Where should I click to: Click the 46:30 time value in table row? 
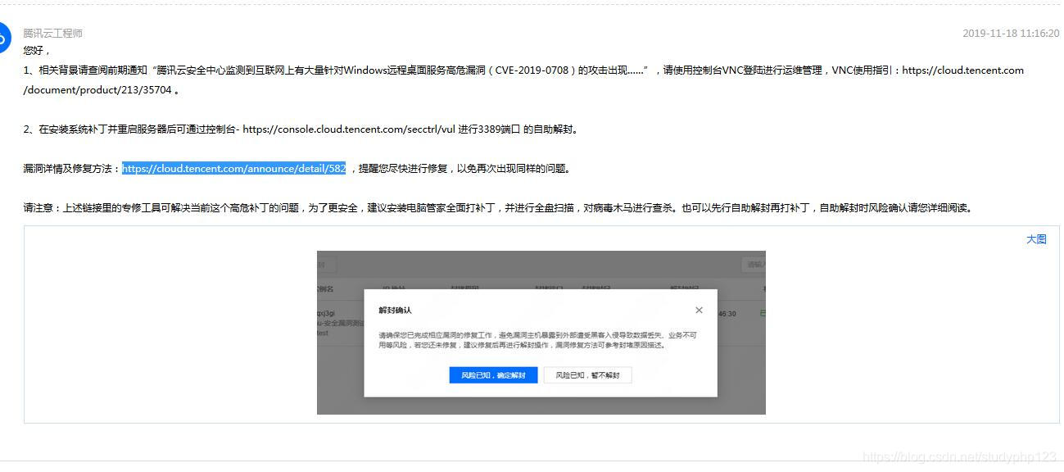click(729, 313)
